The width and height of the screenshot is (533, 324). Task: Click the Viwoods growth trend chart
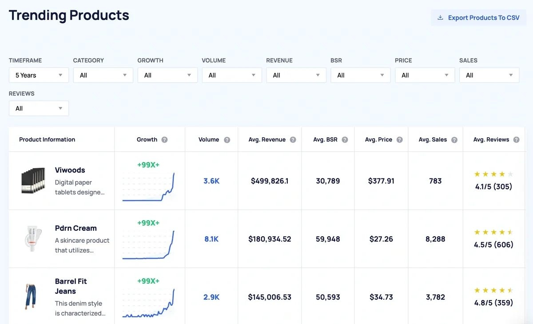148,187
